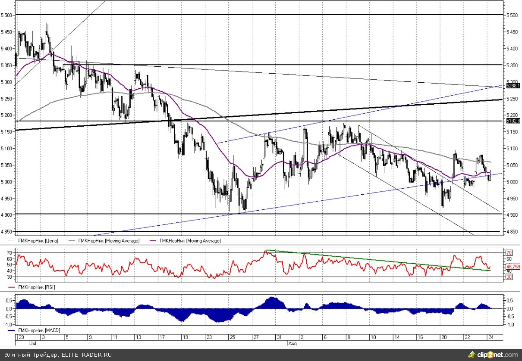Select the gray Moving Average legend entry
This screenshot has width=522, height=361.
(x=108, y=241)
